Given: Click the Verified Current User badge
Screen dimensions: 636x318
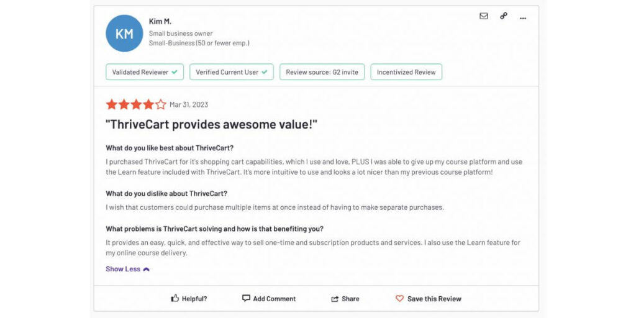Looking at the screenshot, I should (232, 72).
